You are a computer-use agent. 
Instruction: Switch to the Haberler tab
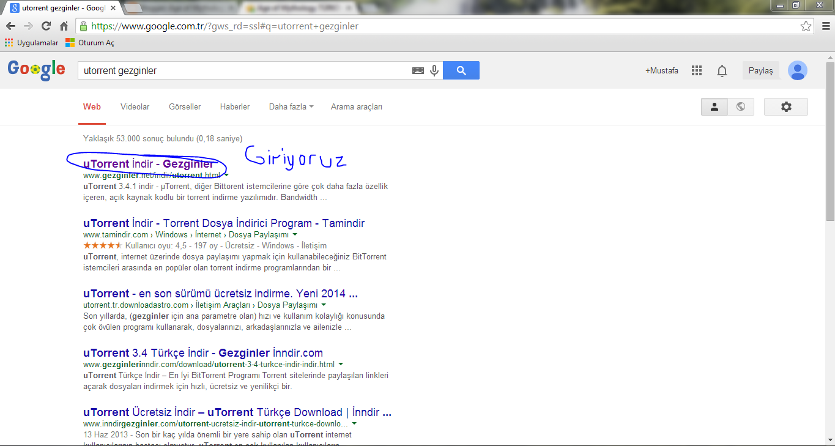tap(235, 106)
